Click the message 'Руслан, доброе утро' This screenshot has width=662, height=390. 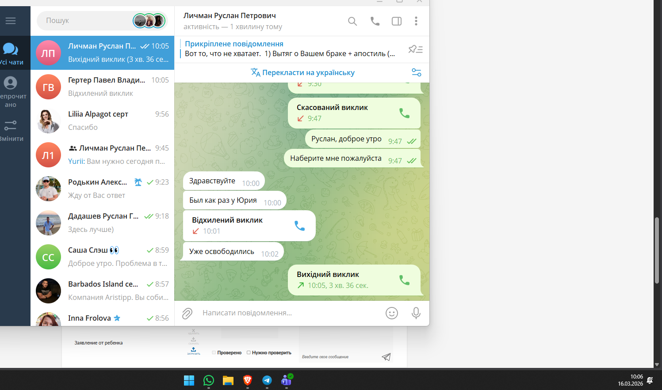[363, 139]
